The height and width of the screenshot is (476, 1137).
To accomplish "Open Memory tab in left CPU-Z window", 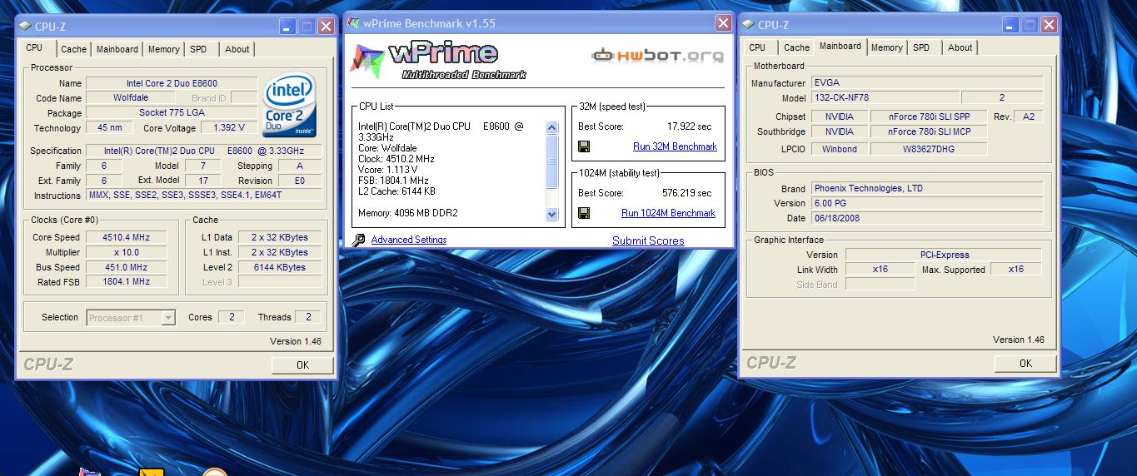I will pyautogui.click(x=164, y=49).
